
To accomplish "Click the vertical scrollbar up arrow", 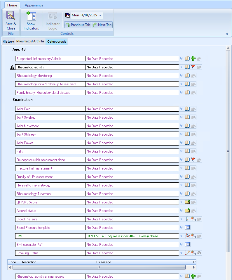I will pyautogui.click(x=228, y=48).
